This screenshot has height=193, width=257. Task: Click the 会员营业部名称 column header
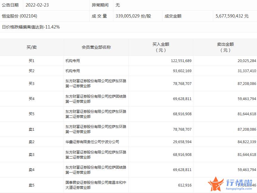click(96, 47)
